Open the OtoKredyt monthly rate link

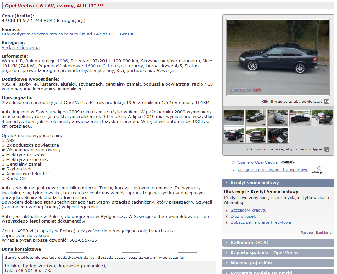(67, 34)
